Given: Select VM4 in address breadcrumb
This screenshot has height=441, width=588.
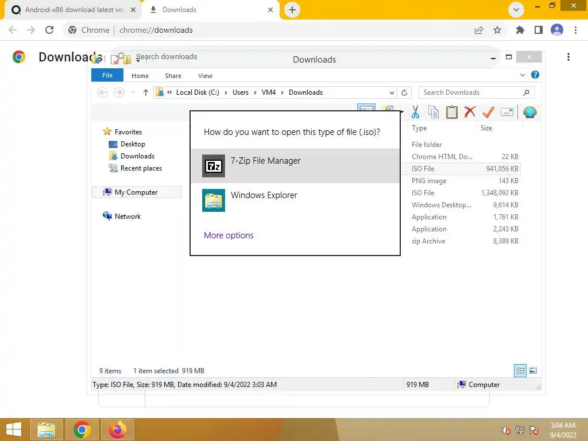Looking at the screenshot, I should tap(269, 92).
